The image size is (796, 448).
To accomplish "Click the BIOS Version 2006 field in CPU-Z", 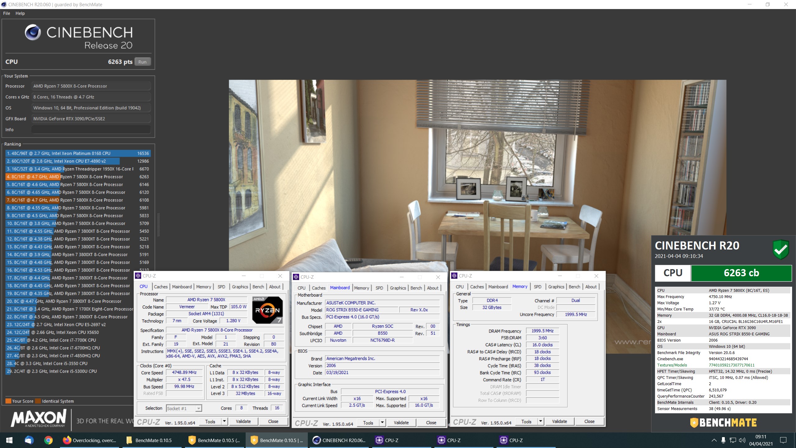I will point(382,365).
